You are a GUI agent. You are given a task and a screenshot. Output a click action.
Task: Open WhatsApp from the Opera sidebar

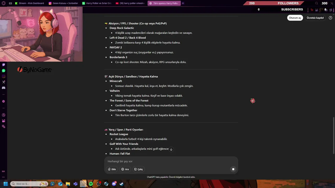pyautogui.click(x=3, y=70)
